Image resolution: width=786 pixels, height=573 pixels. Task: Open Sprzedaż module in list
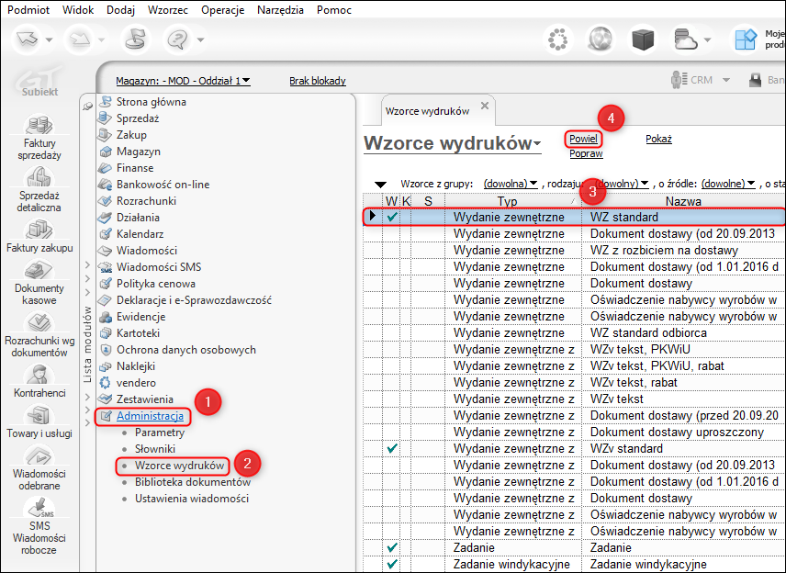[138, 118]
